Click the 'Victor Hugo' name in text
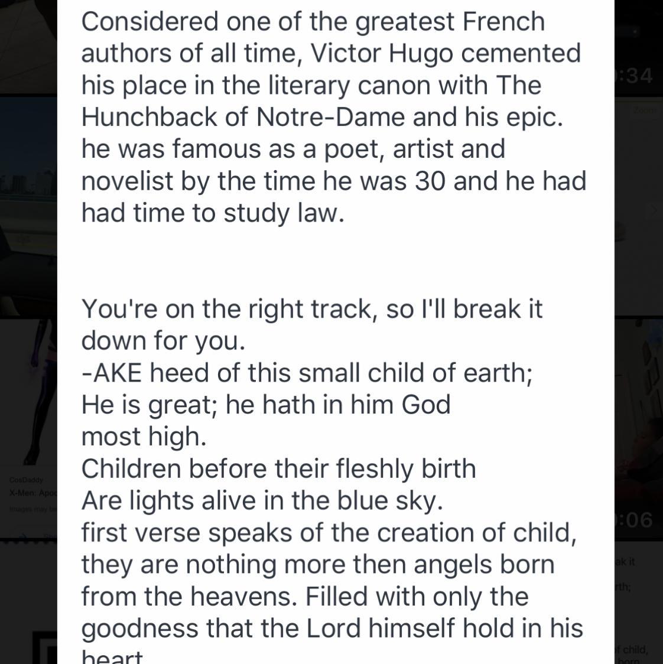Viewport: 663px width, 664px height. [381, 54]
